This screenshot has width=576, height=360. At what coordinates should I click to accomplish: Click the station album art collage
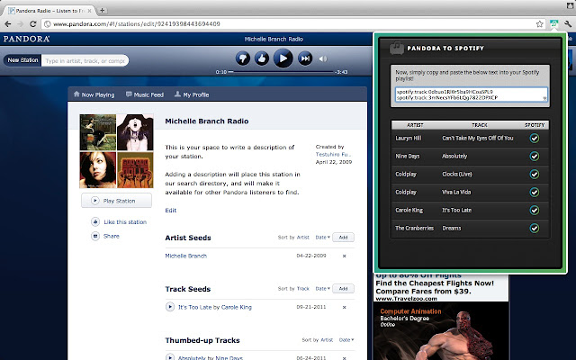(x=116, y=151)
